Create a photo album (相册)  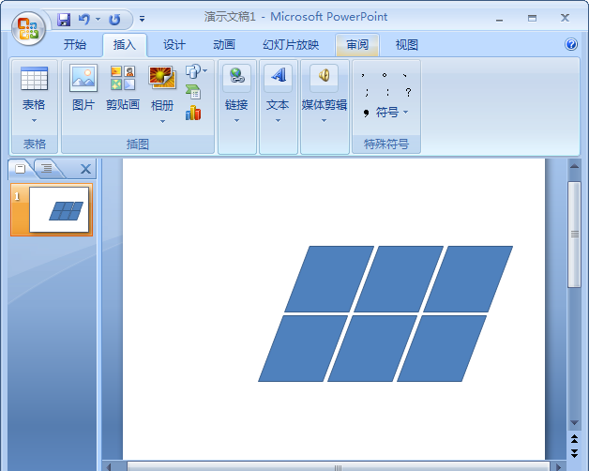click(x=162, y=87)
